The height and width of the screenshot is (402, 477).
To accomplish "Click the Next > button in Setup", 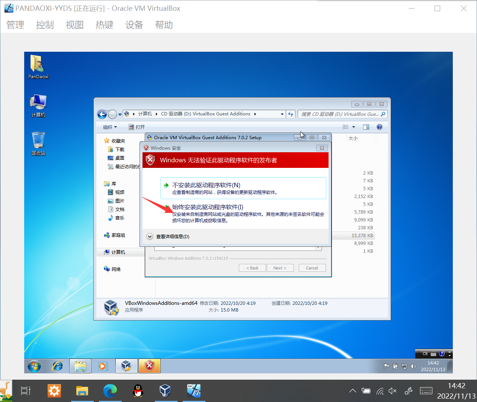I will coord(280,268).
